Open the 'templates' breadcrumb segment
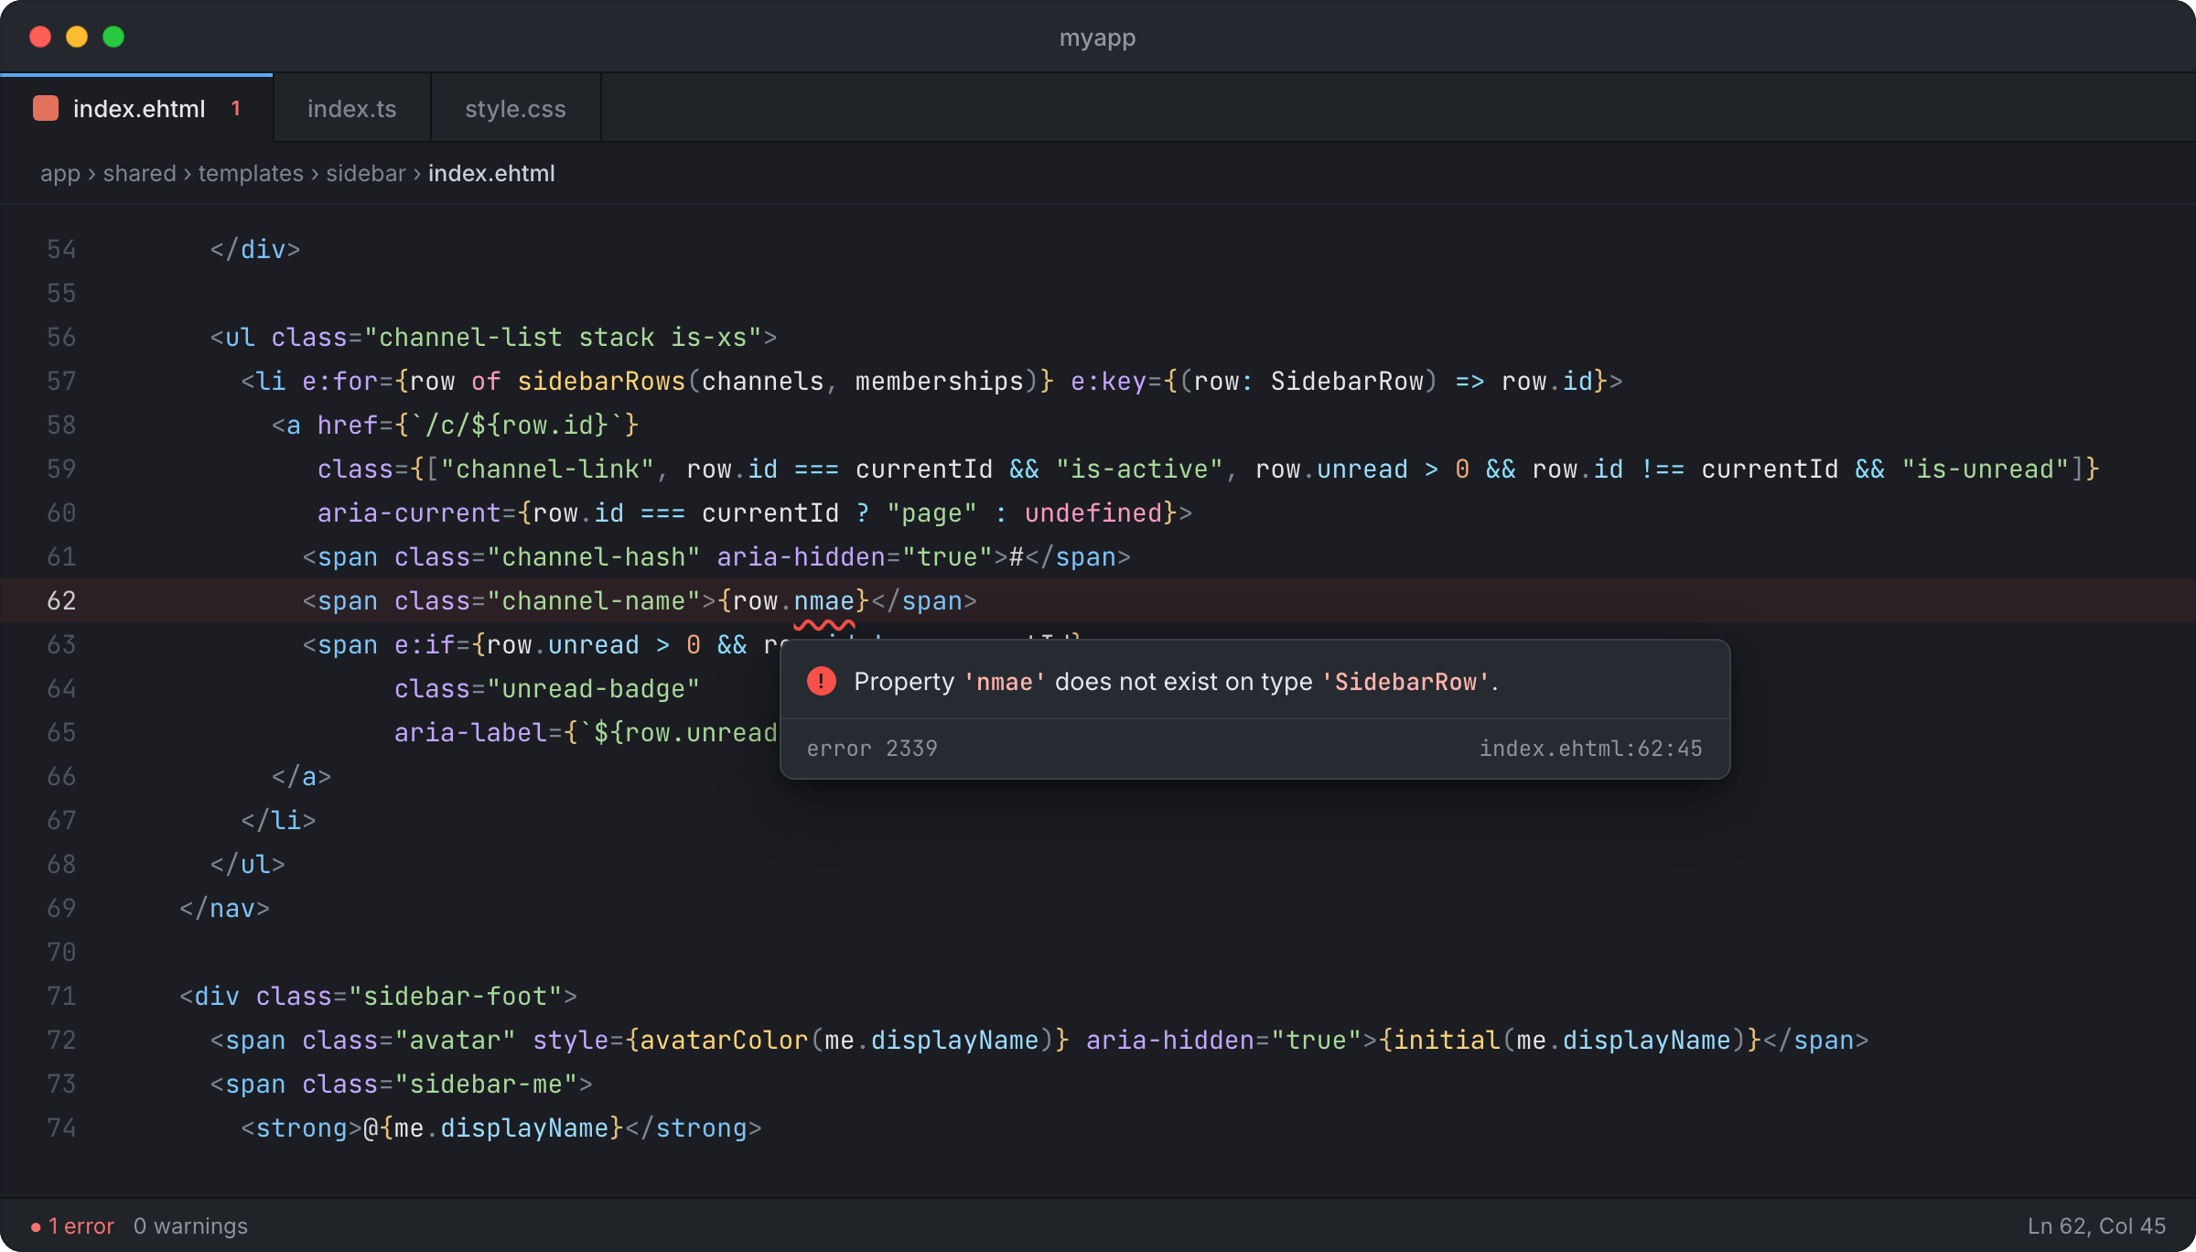 (251, 173)
